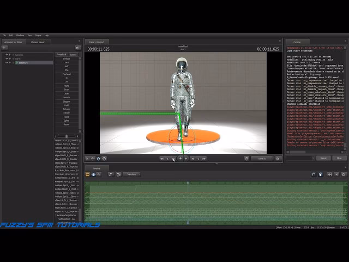Apply the Paste procedural preset
Image resolution: width=349 pixels, height=262 pixels.
pos(67,86)
